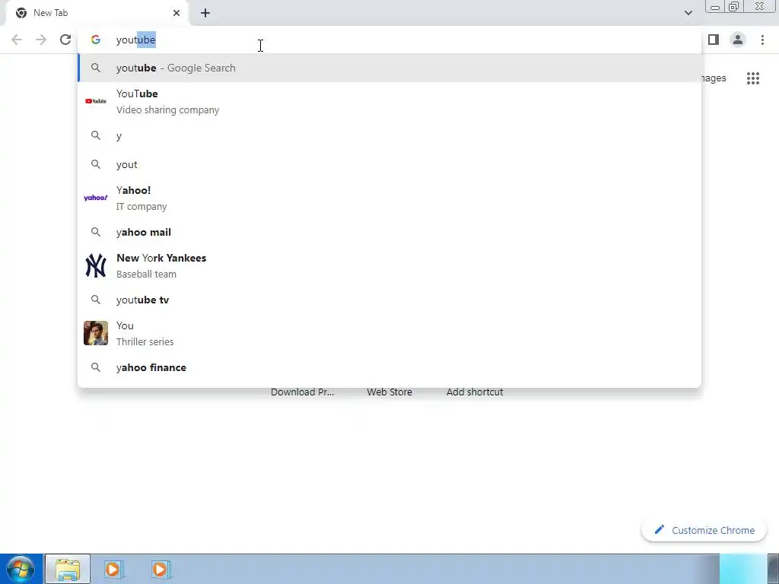Image resolution: width=779 pixels, height=584 pixels.
Task: Open the side panel icon
Action: (x=714, y=40)
